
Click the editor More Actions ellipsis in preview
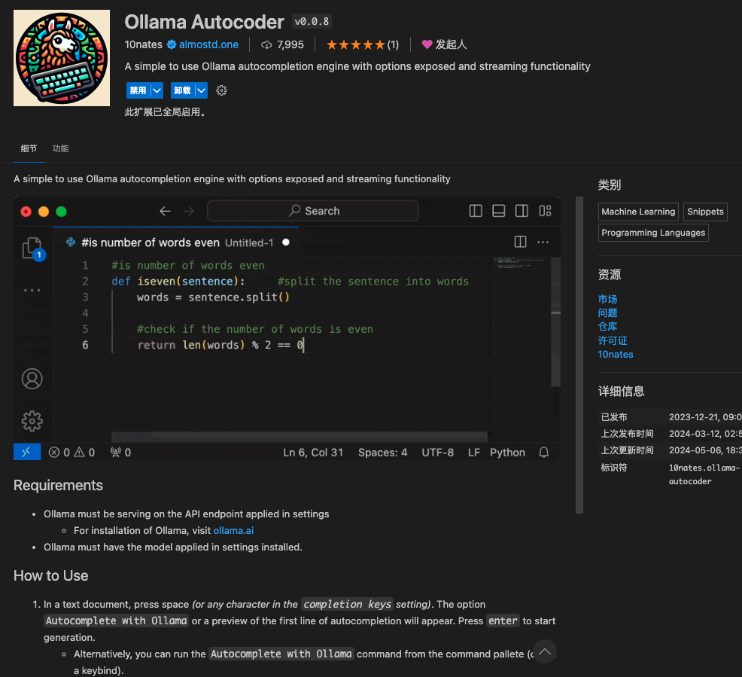pos(543,242)
